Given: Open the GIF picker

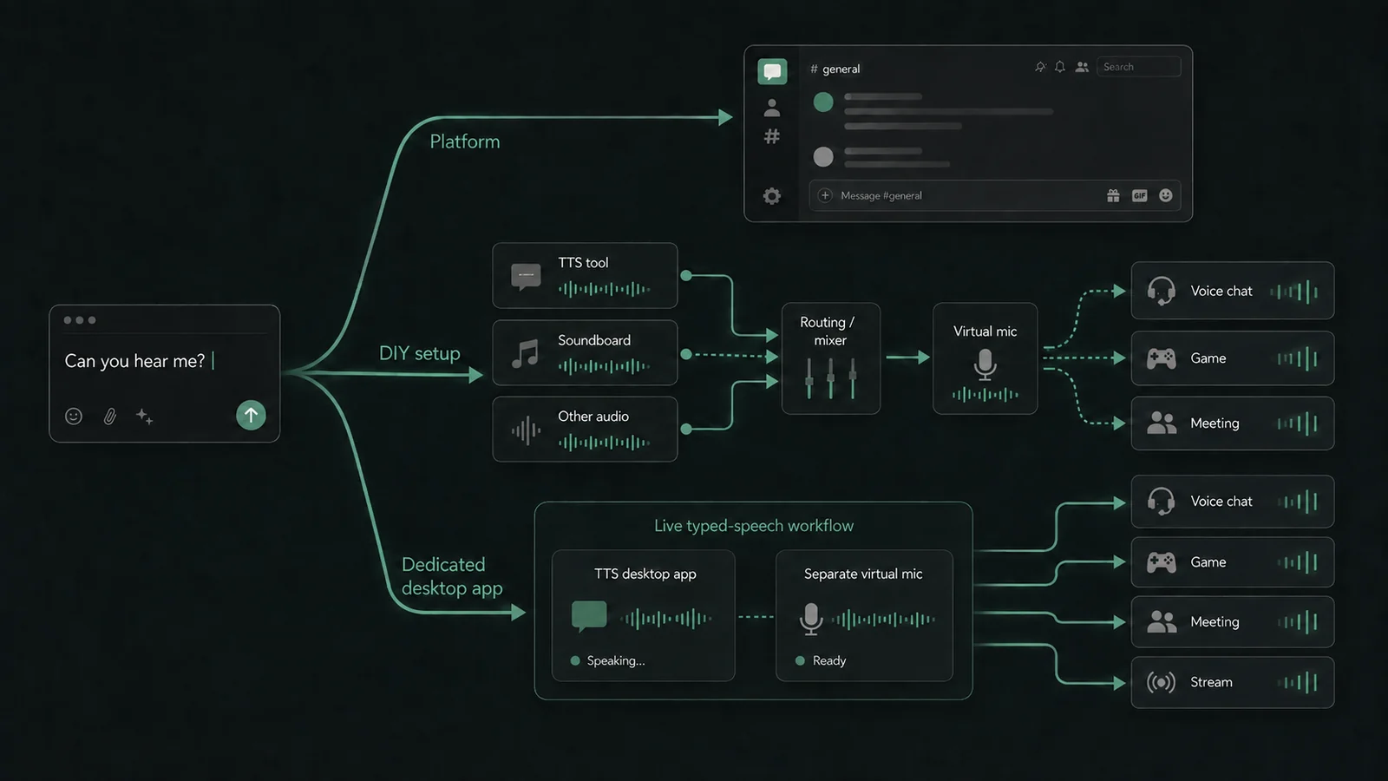Looking at the screenshot, I should [1140, 195].
